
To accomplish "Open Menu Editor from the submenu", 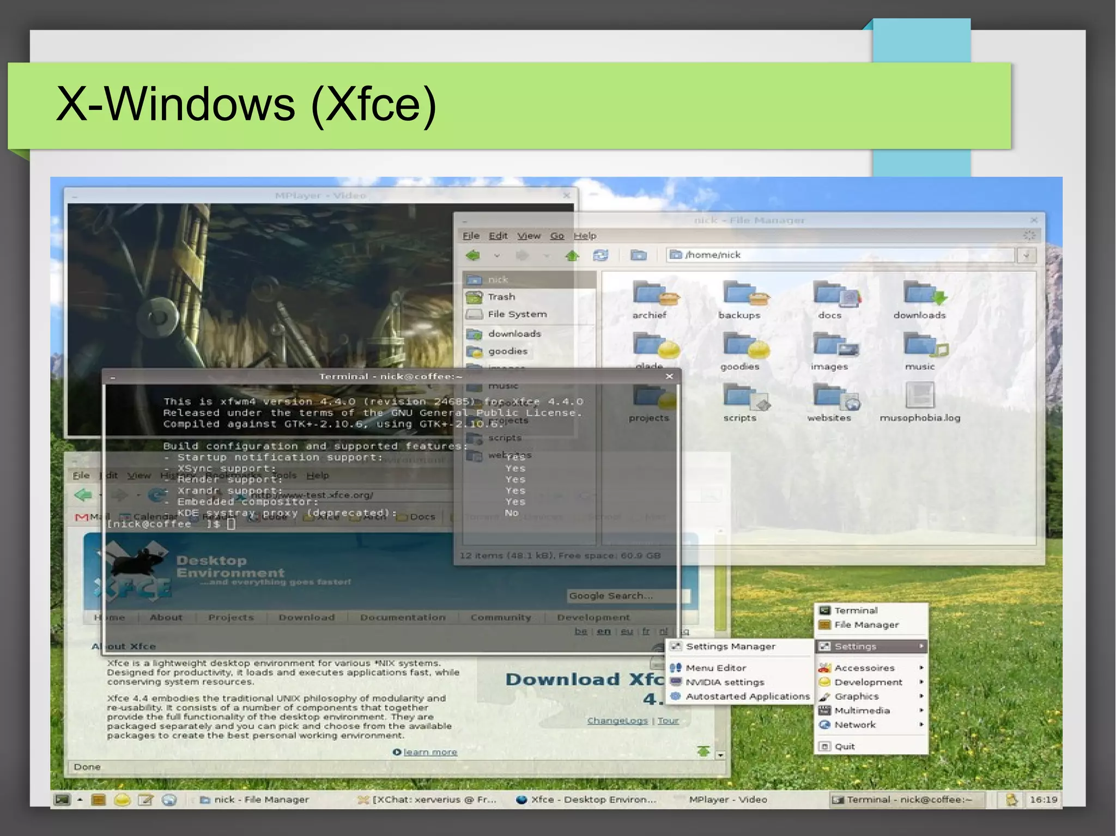I will tap(739, 668).
